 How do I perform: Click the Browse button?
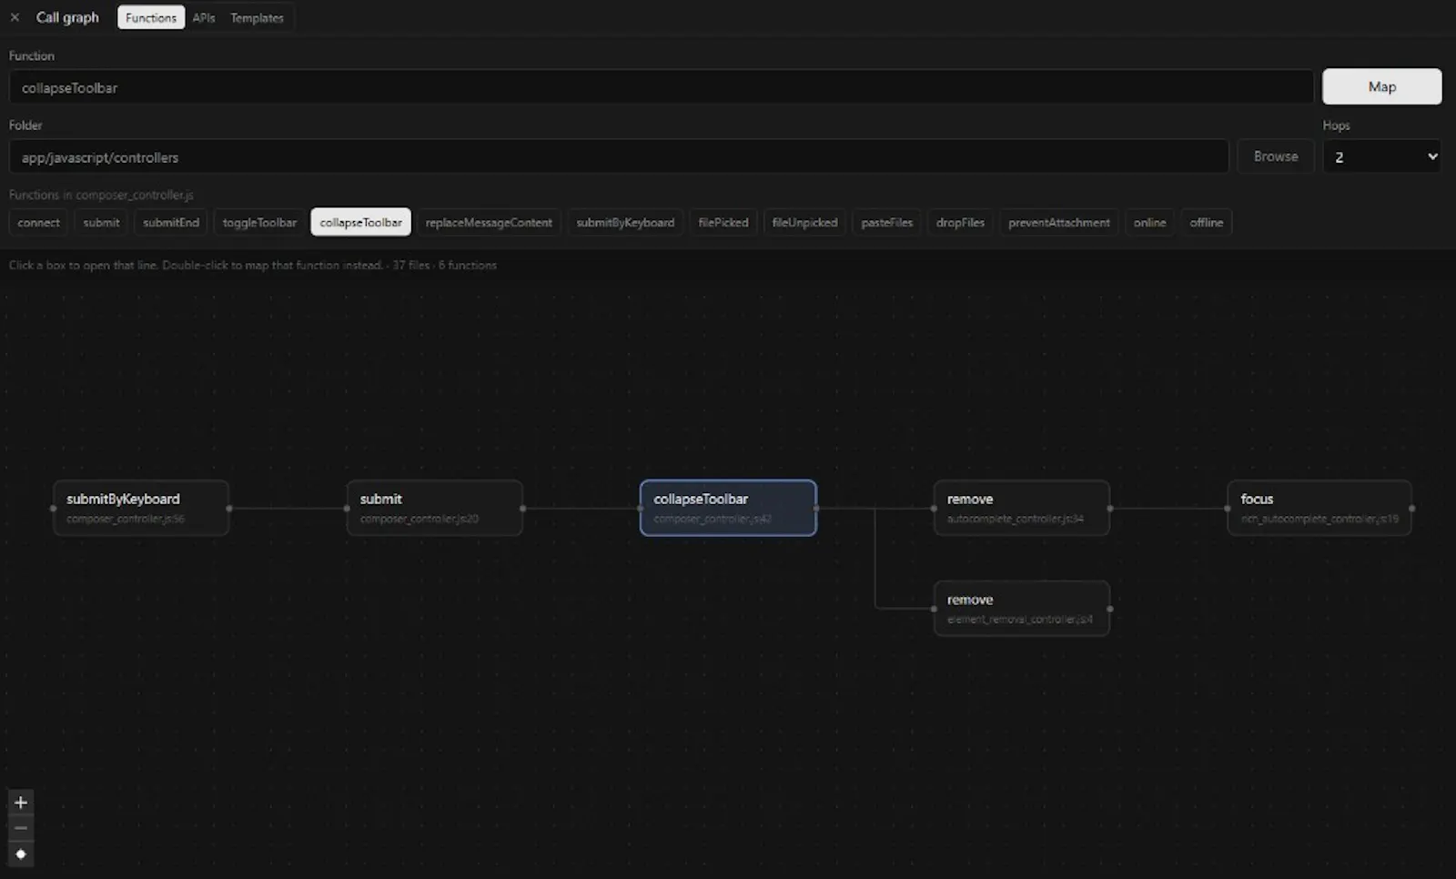coord(1275,157)
